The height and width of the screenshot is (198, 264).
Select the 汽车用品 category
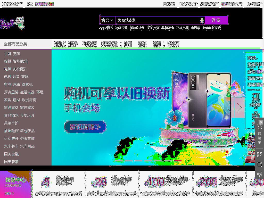(27, 146)
